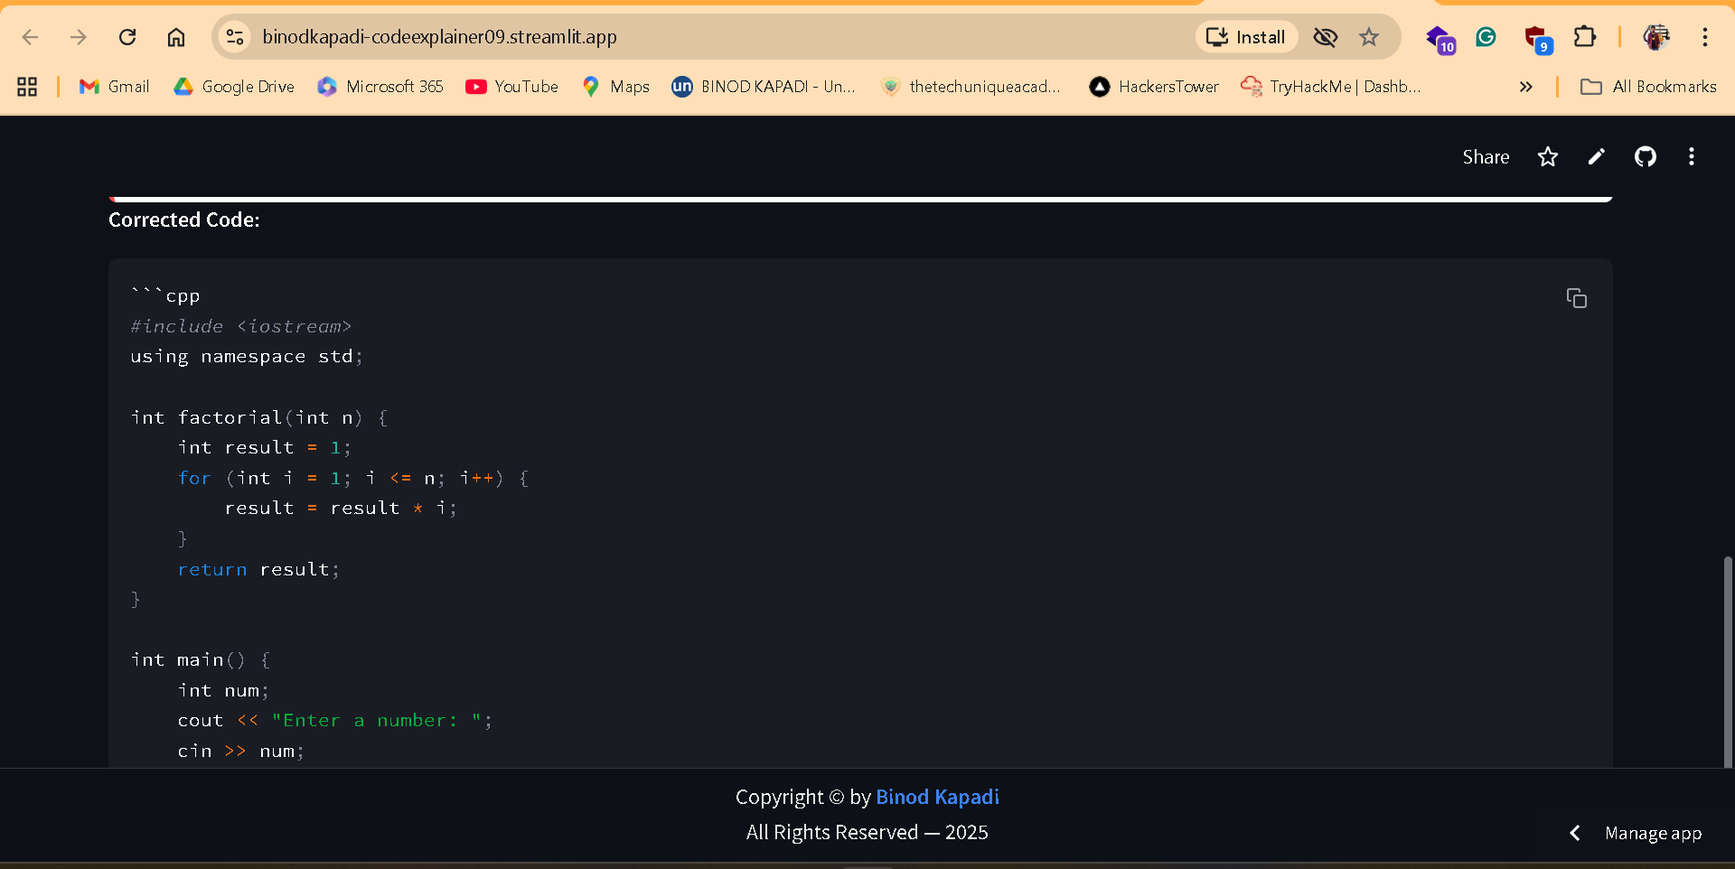Open the Grammarly extension
The width and height of the screenshot is (1735, 869).
(1486, 37)
